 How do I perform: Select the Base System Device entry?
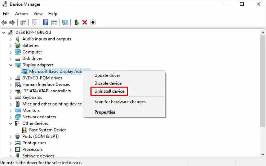coord(48,130)
